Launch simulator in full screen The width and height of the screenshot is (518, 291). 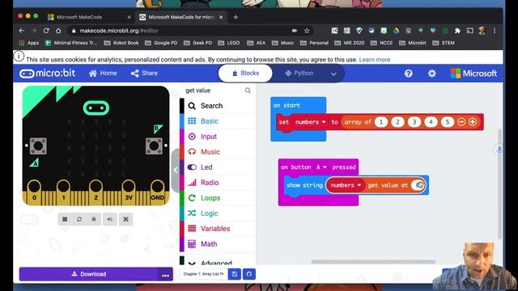[x=126, y=219]
